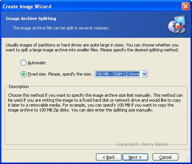Select the Automatic radio button

coord(23,63)
